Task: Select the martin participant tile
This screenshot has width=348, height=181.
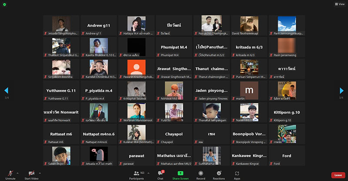Action: pos(249,90)
